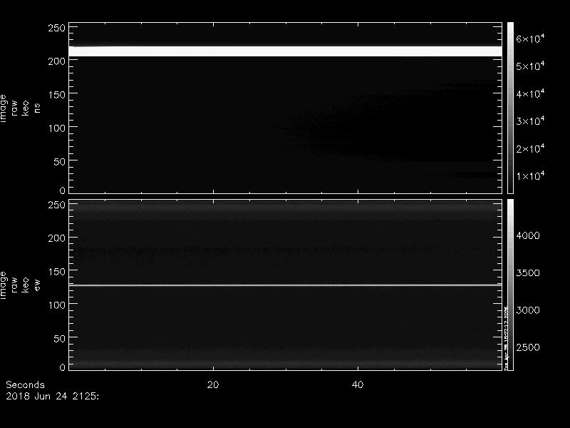Screen dimensions: 570x428
Task: Click the 'Image raw keo ns' axis title
Action: (x=20, y=108)
